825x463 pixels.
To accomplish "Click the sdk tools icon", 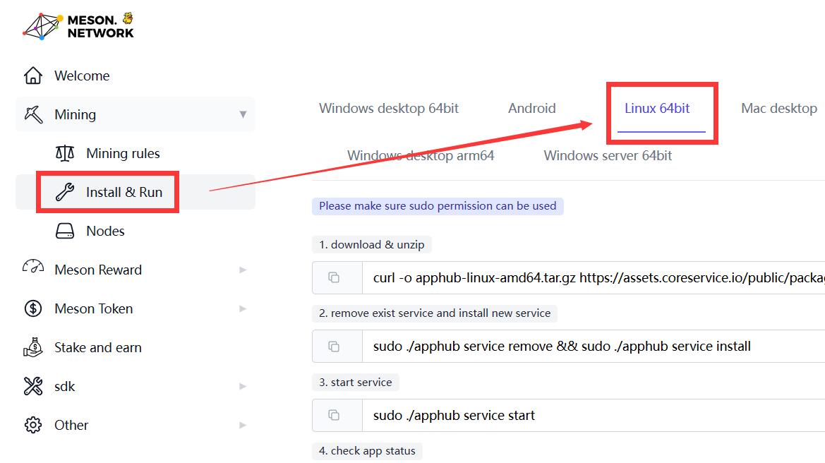I will coord(33,386).
